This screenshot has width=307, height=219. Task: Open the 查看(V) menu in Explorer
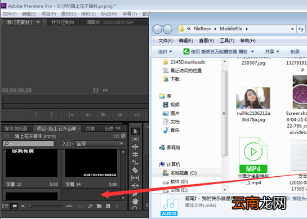tap(207, 41)
